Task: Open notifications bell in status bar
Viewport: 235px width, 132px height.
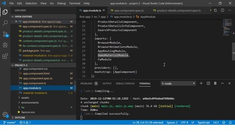Action: (230, 122)
